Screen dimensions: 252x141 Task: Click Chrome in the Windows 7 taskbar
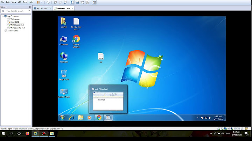(x=99, y=118)
